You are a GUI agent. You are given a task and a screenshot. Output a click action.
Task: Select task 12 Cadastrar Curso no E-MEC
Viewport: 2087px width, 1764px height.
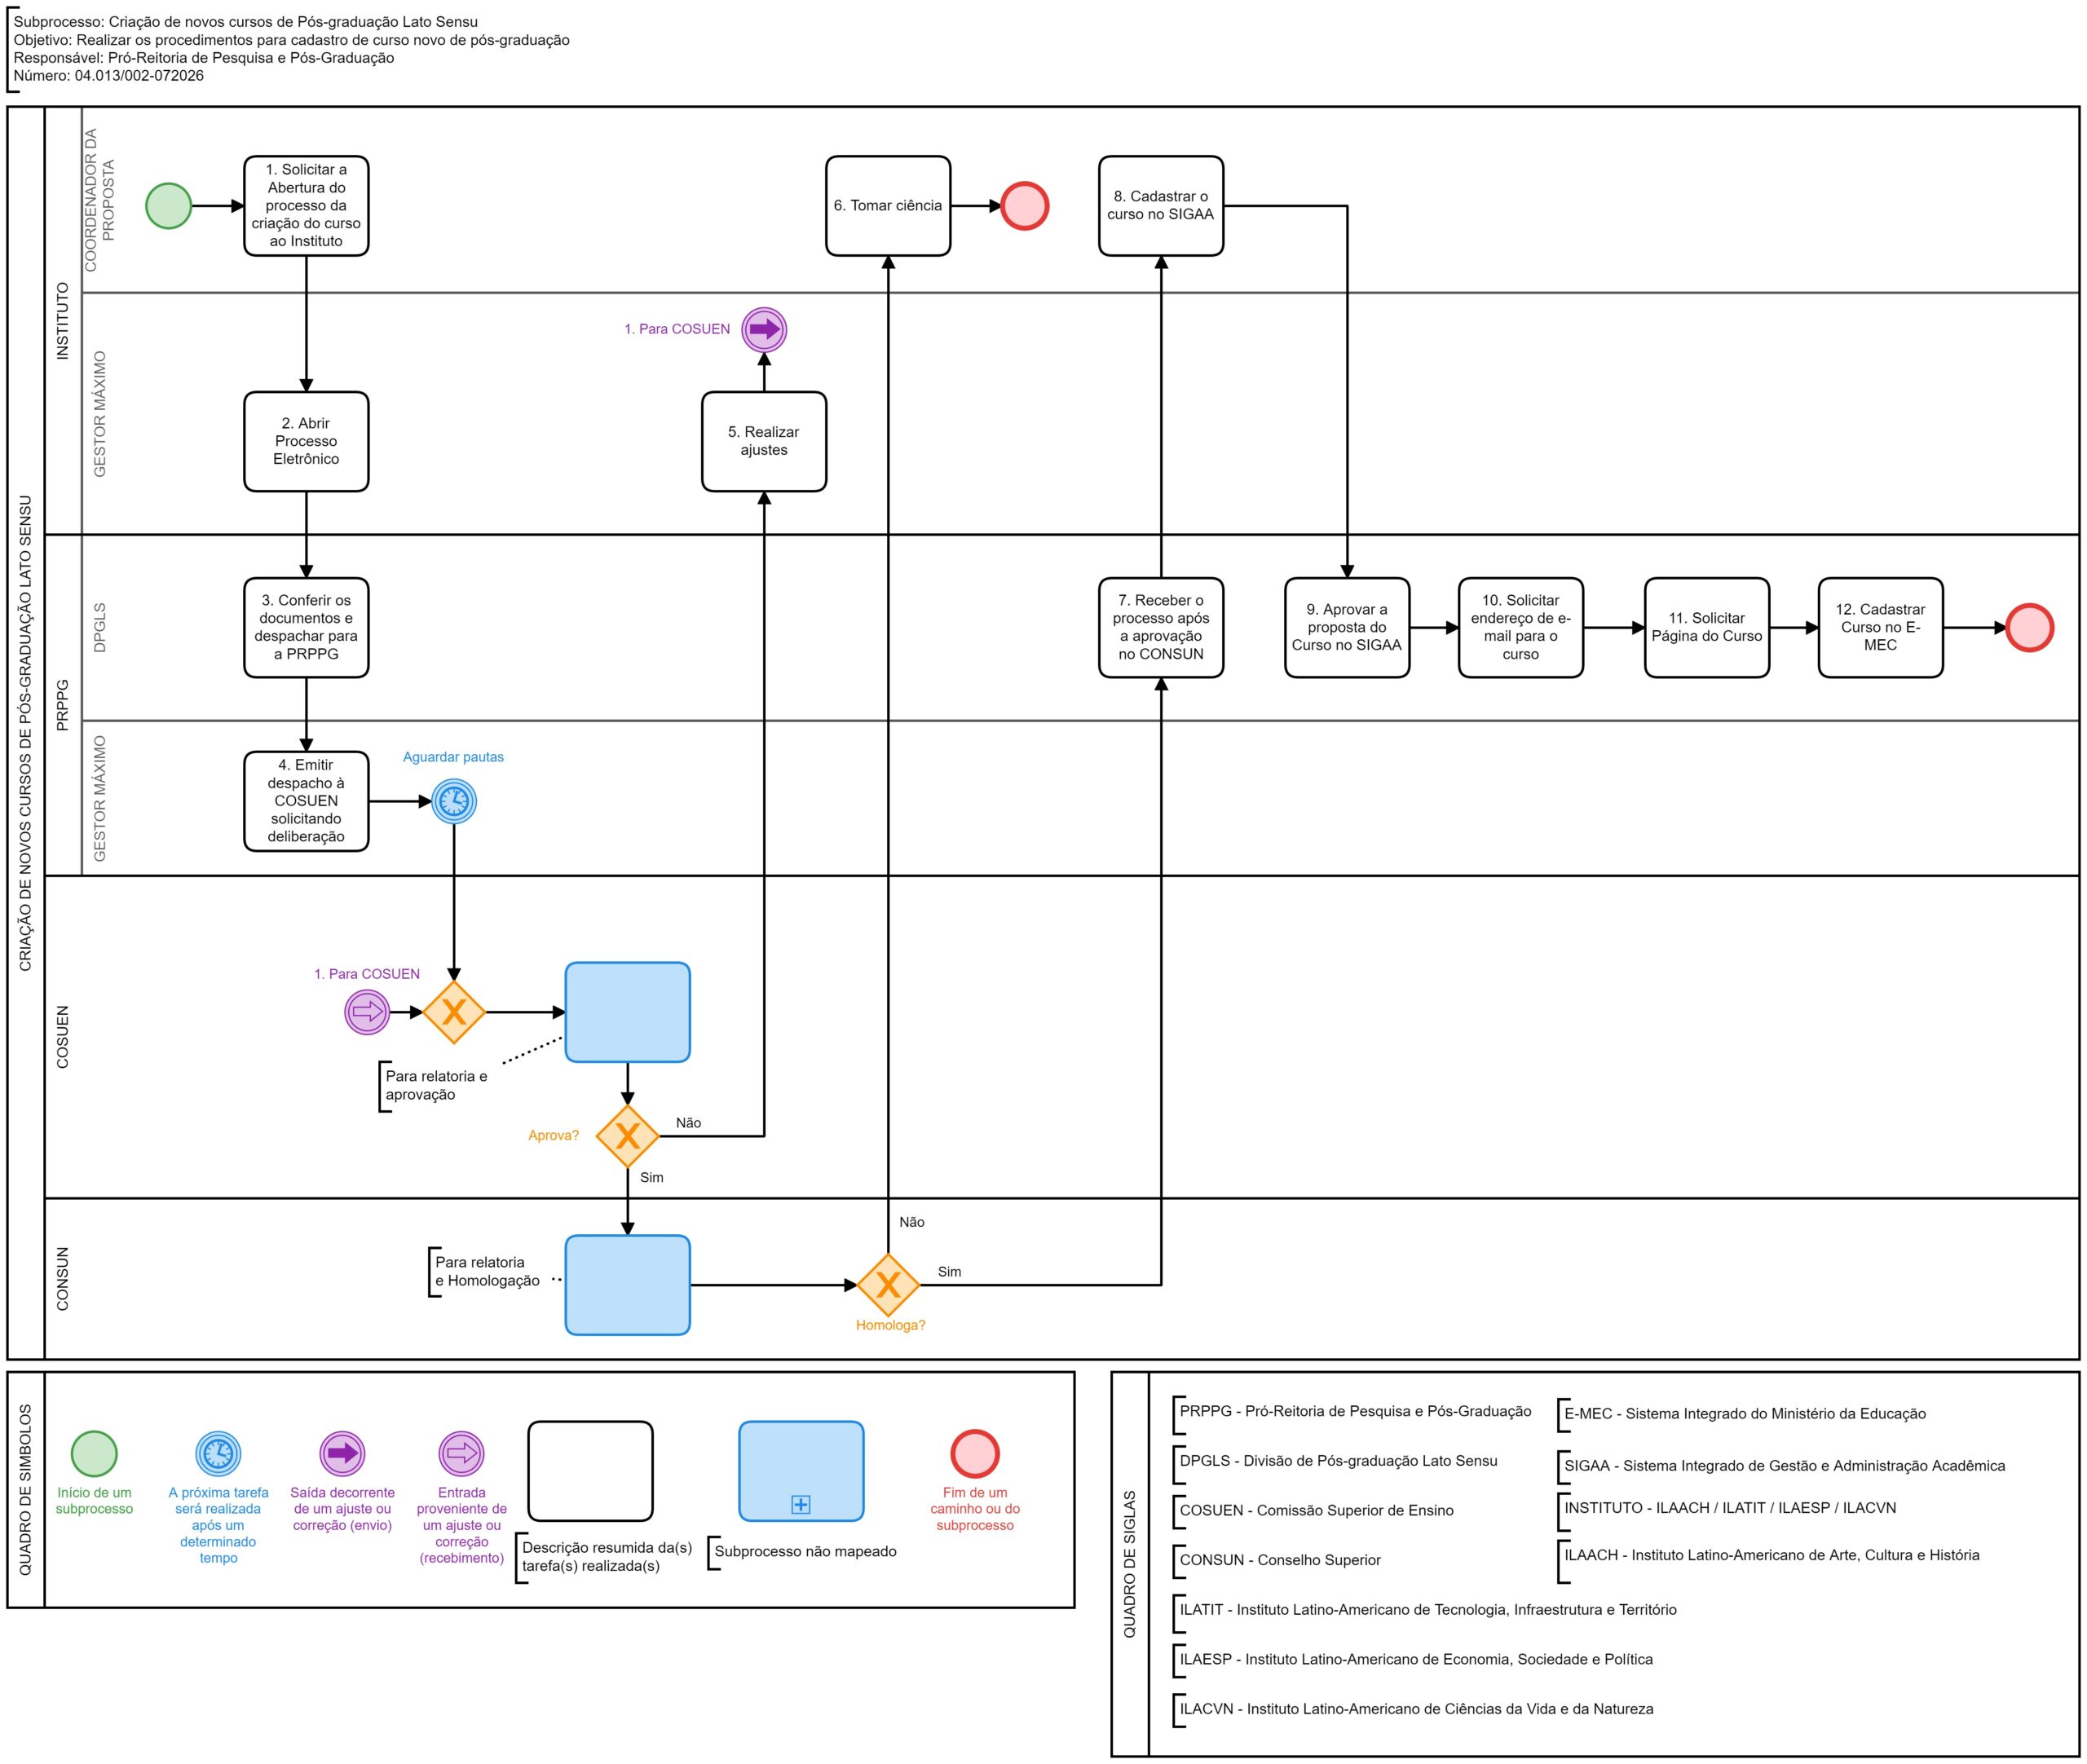pos(1881,628)
